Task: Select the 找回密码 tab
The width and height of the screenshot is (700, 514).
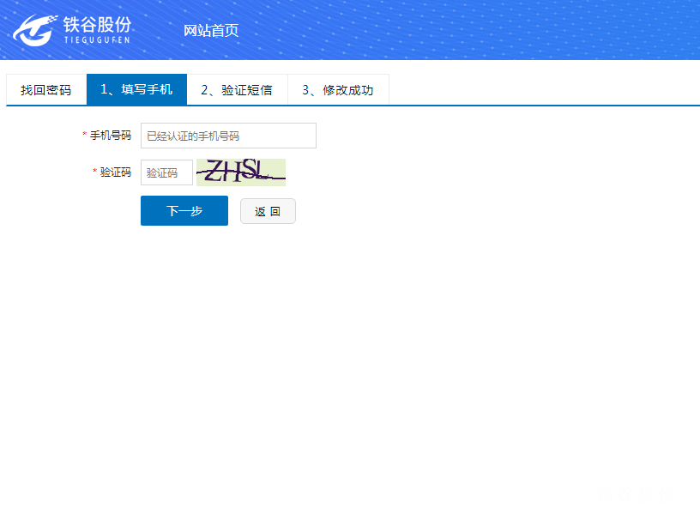Action: tap(46, 90)
